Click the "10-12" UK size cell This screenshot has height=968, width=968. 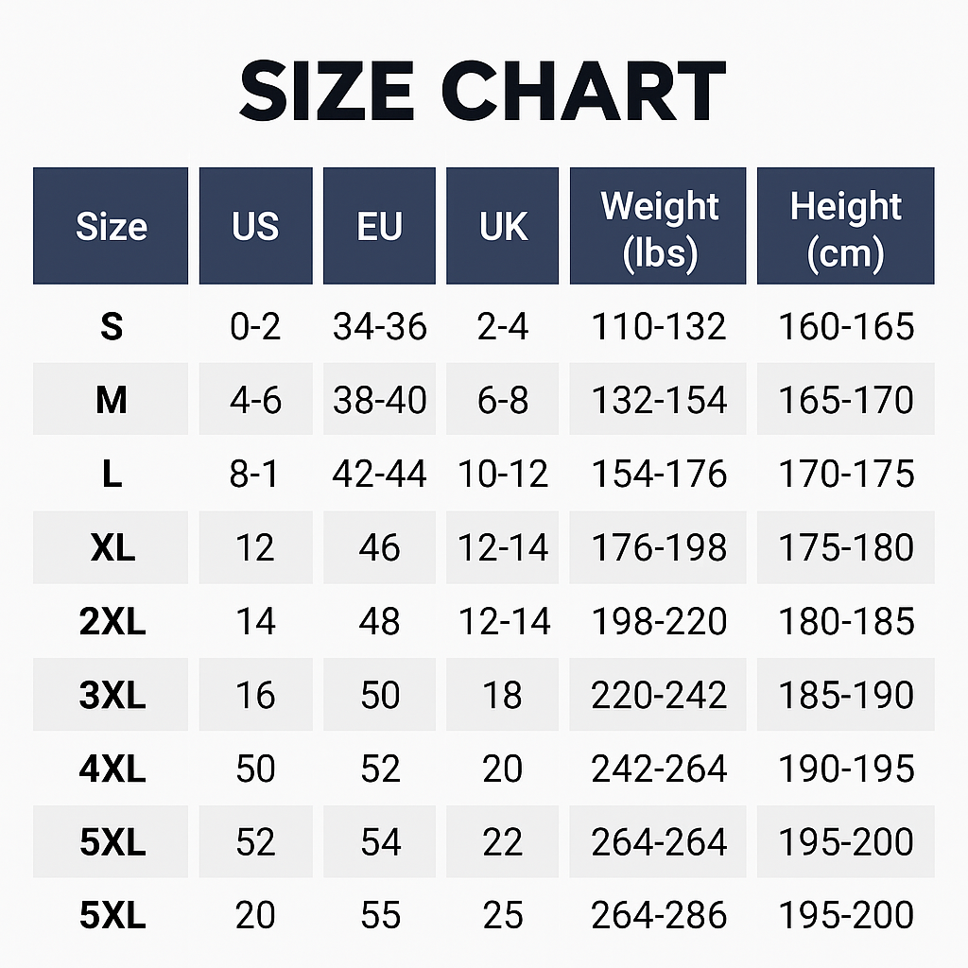(503, 475)
